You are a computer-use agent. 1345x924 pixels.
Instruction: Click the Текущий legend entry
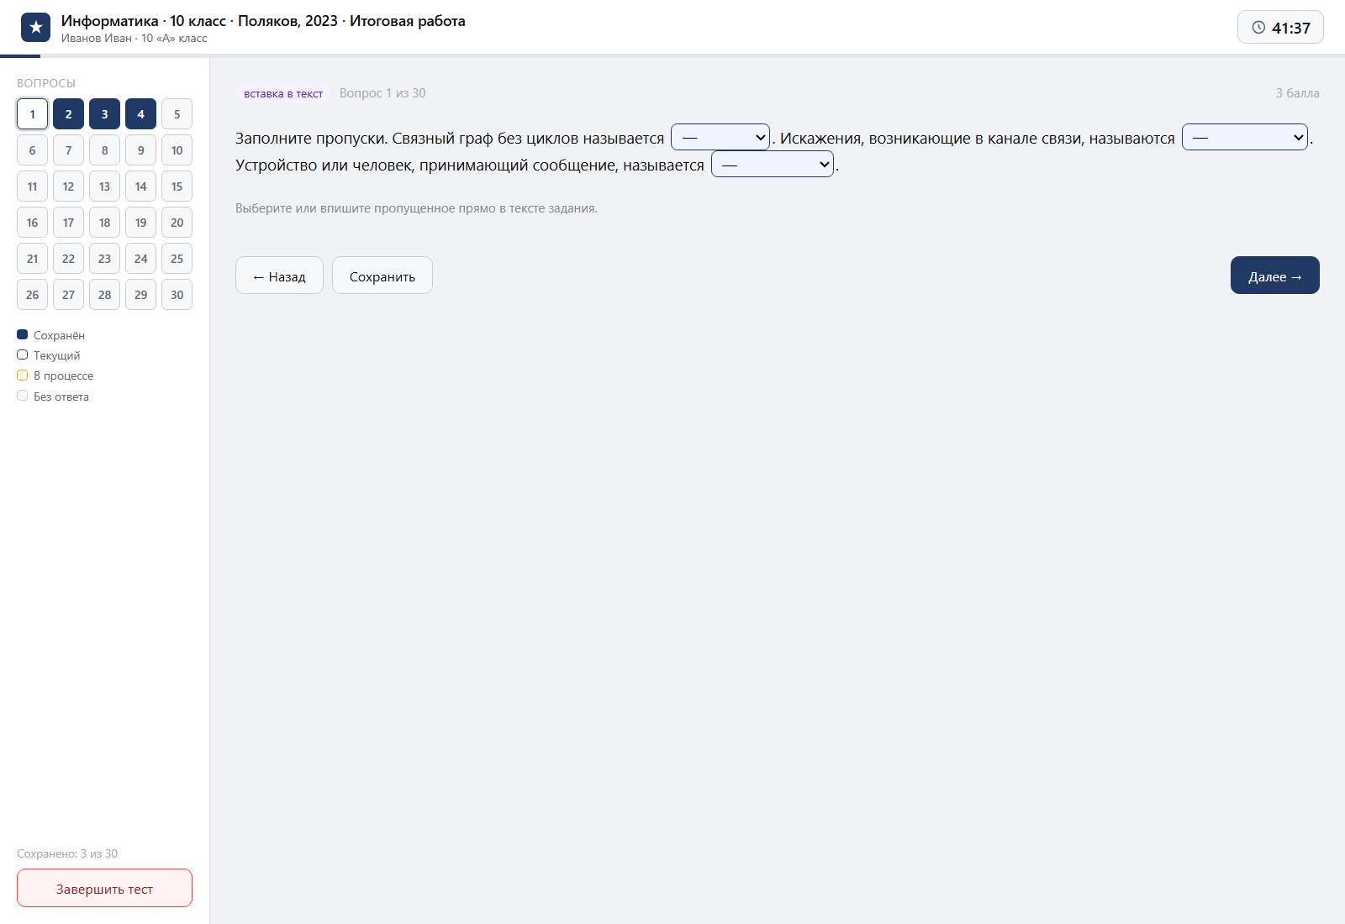(49, 355)
